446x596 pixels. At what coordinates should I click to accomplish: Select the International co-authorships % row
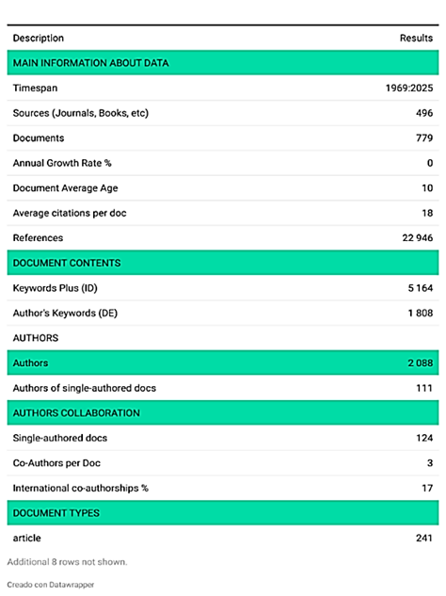point(223,488)
